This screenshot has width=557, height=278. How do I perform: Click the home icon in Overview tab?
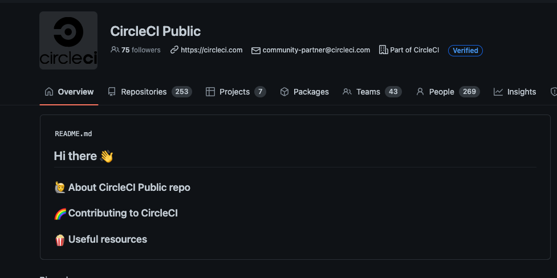[49, 92]
